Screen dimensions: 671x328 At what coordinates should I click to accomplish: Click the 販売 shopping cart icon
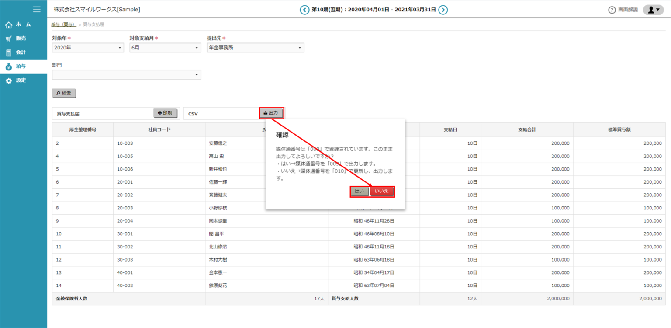click(9, 39)
